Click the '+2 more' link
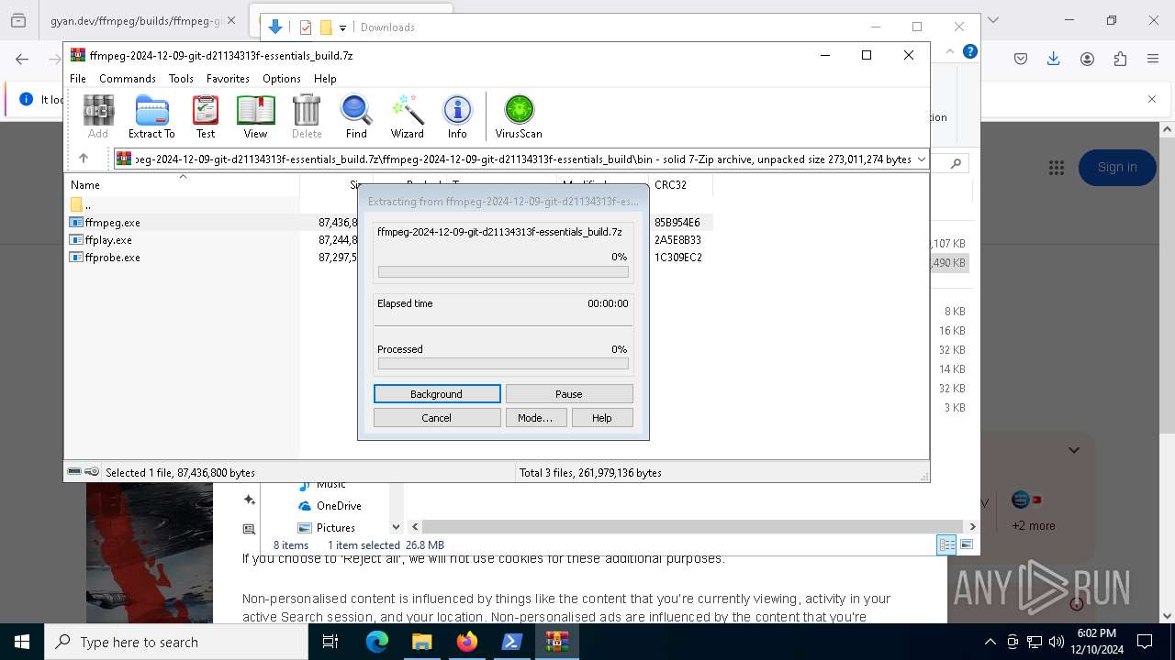The height and width of the screenshot is (660, 1175). [1034, 526]
